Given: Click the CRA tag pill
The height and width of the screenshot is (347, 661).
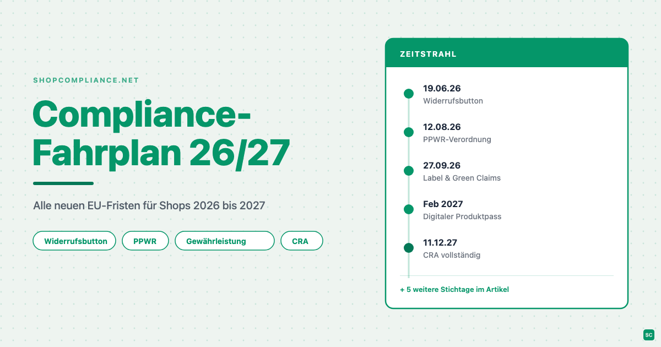Looking at the screenshot, I should point(302,241).
